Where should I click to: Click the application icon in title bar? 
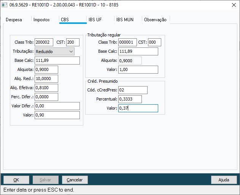point(4,5)
